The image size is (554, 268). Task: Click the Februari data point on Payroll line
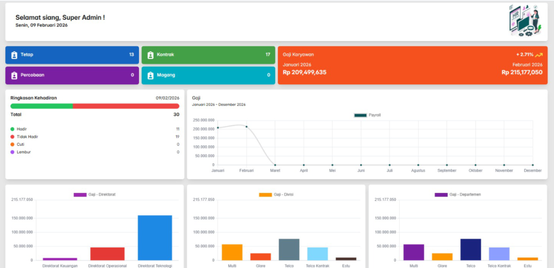(x=247, y=127)
